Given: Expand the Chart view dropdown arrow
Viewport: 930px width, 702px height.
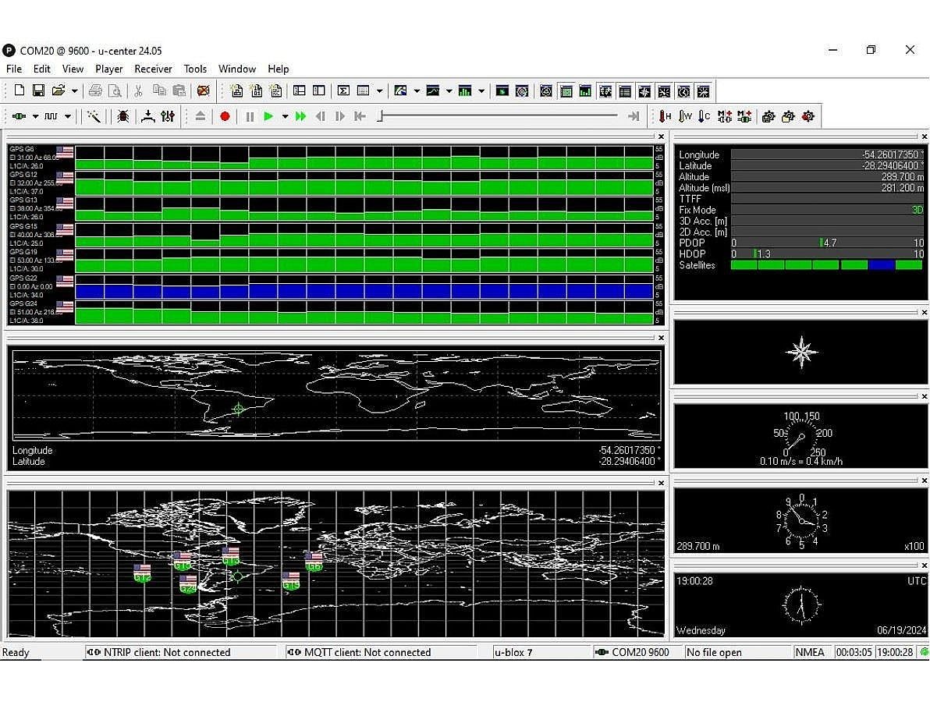Looking at the screenshot, I should pyautogui.click(x=449, y=90).
